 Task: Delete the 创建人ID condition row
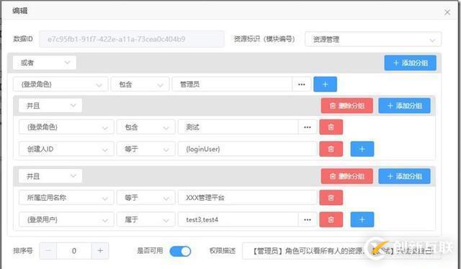[x=331, y=149]
